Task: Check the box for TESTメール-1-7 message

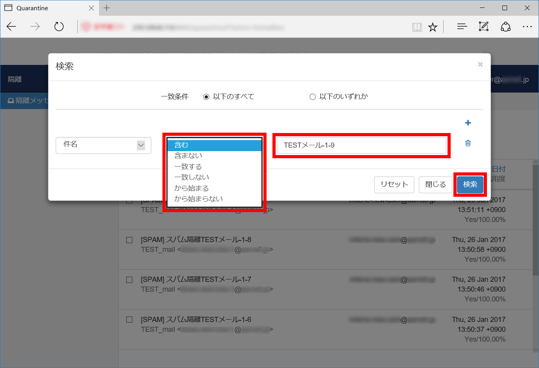Action: tap(129, 280)
